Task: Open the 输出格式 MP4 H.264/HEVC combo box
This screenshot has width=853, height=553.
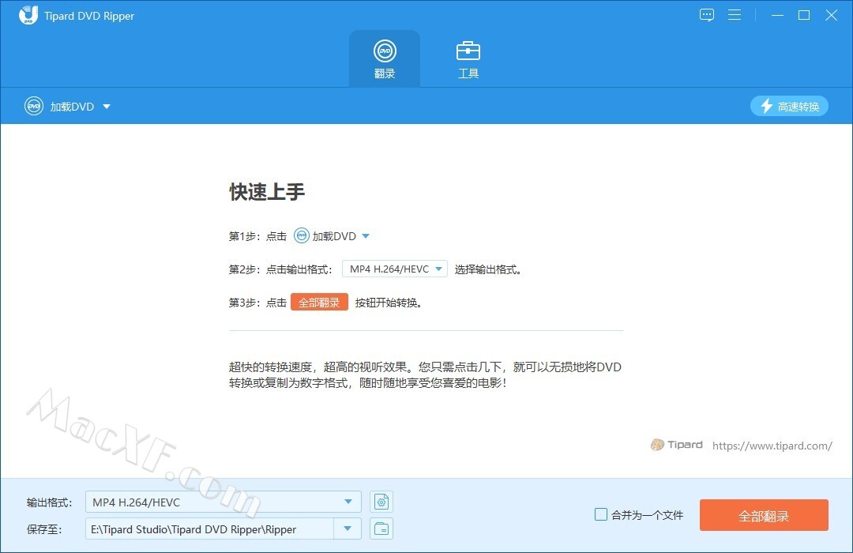Action: 223,502
